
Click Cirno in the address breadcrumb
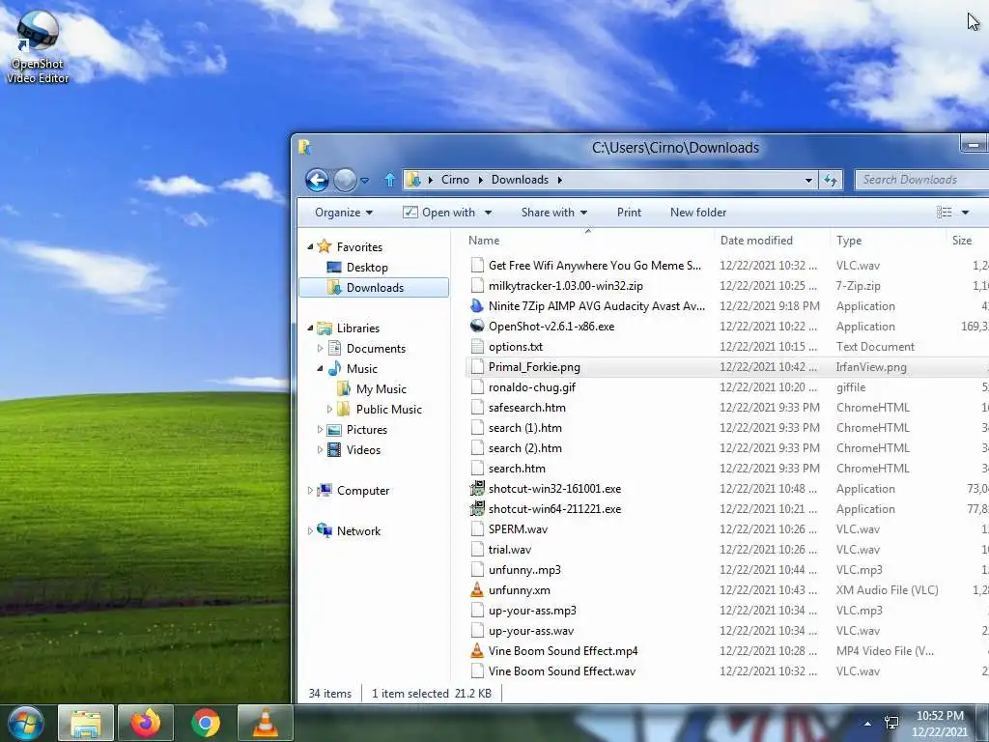pos(456,180)
